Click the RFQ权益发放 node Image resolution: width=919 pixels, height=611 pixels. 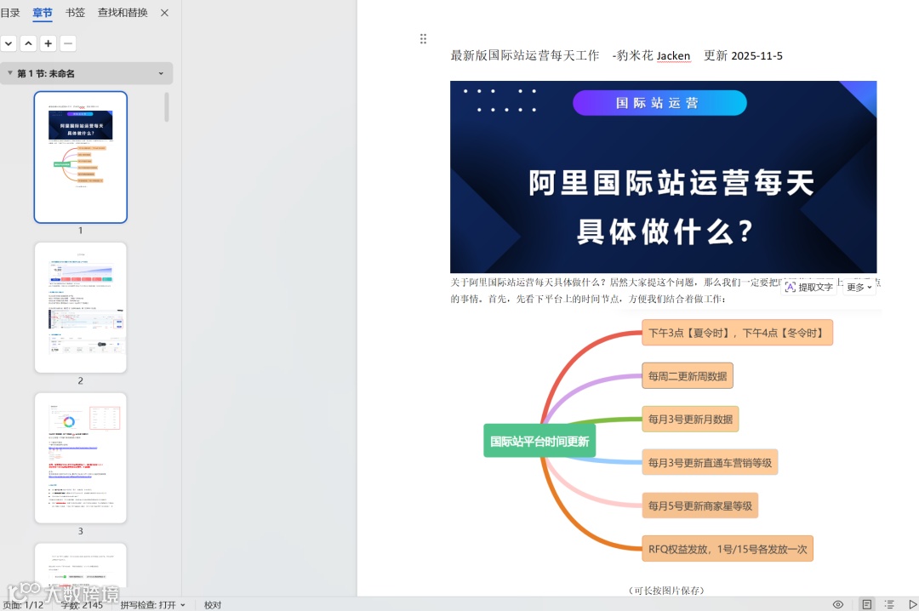728,549
